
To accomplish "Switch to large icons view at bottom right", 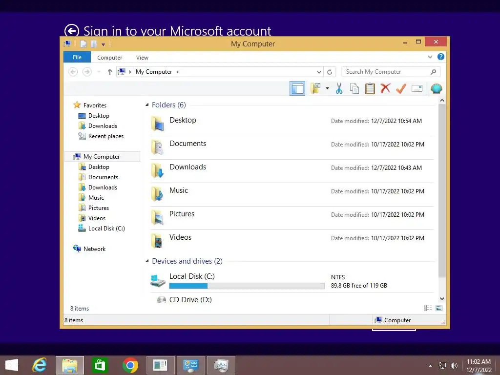I will (x=439, y=308).
